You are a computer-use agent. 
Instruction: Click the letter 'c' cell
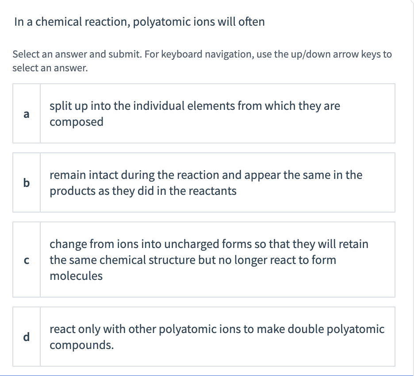pyautogui.click(x=27, y=260)
